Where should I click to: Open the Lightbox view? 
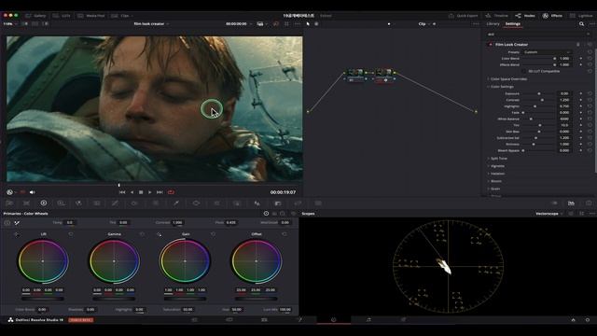pos(581,16)
